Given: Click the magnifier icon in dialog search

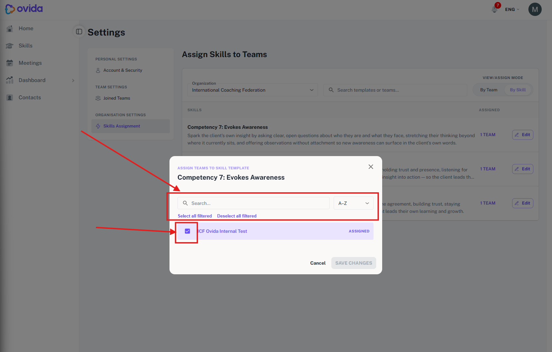Looking at the screenshot, I should pos(185,203).
